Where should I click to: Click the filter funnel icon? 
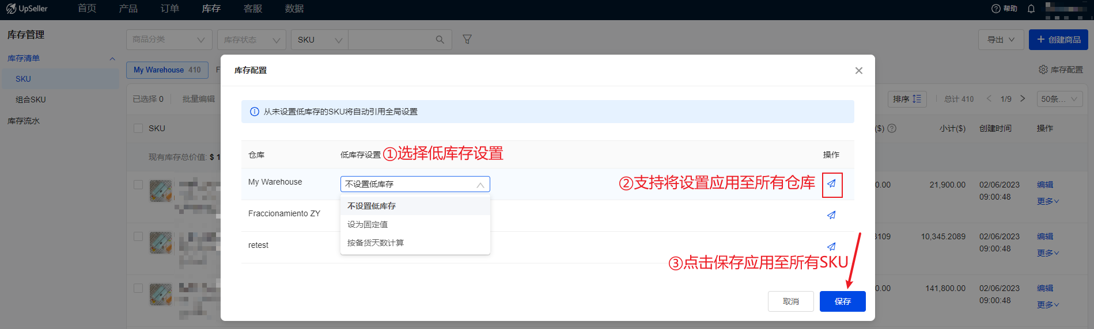point(467,39)
